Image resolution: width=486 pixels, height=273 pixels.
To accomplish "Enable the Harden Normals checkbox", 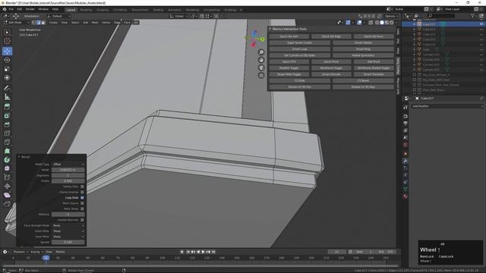I will (x=82, y=220).
